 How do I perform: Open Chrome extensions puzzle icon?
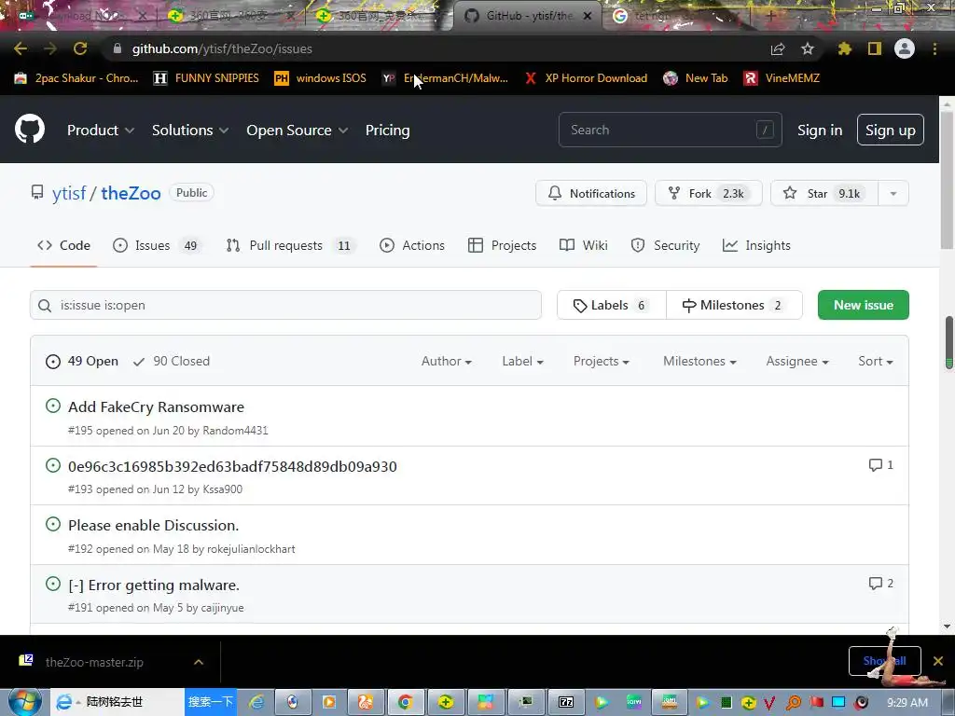[844, 48]
